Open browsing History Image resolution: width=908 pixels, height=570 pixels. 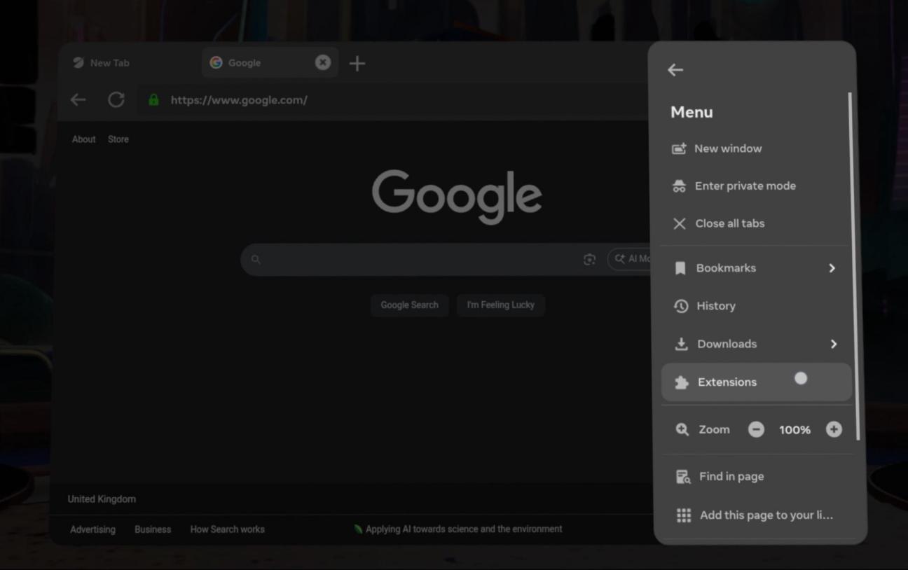click(715, 306)
